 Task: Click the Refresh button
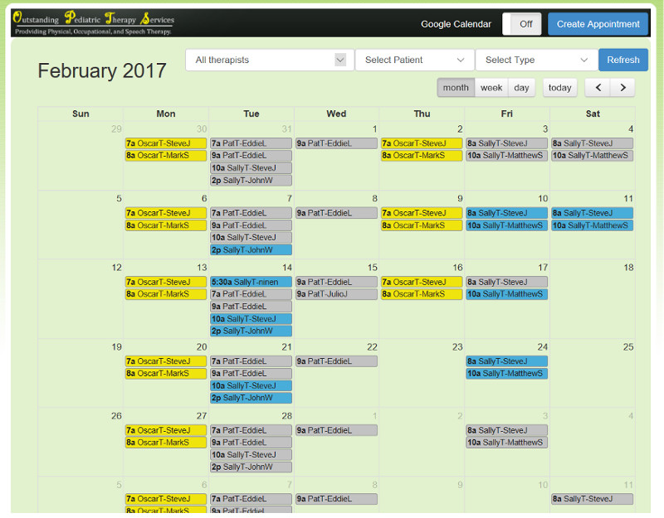coord(622,60)
